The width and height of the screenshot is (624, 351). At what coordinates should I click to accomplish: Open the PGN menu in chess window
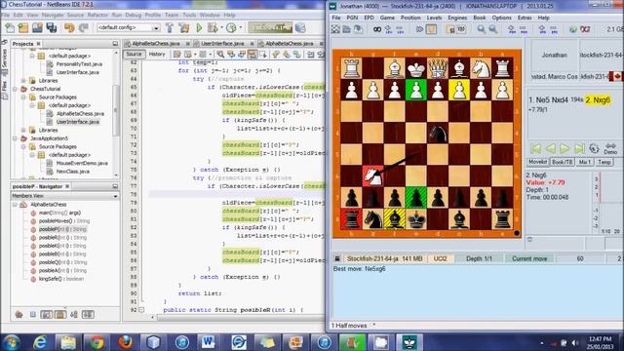point(352,18)
